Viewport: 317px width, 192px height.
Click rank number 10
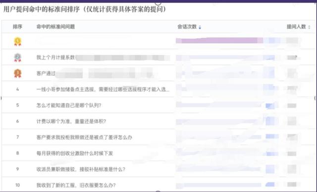click(18, 185)
